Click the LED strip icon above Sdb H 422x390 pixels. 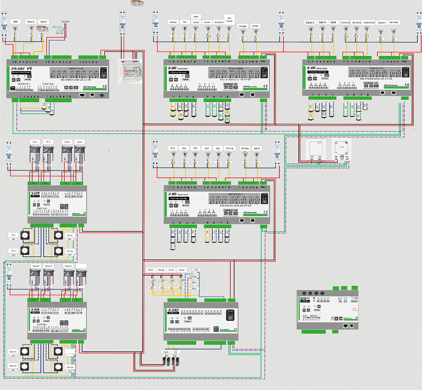pos(42,28)
